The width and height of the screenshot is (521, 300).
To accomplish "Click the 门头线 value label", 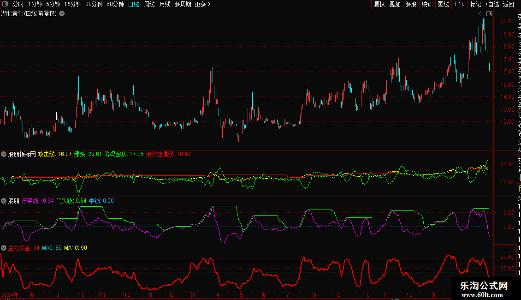I will point(71,201).
